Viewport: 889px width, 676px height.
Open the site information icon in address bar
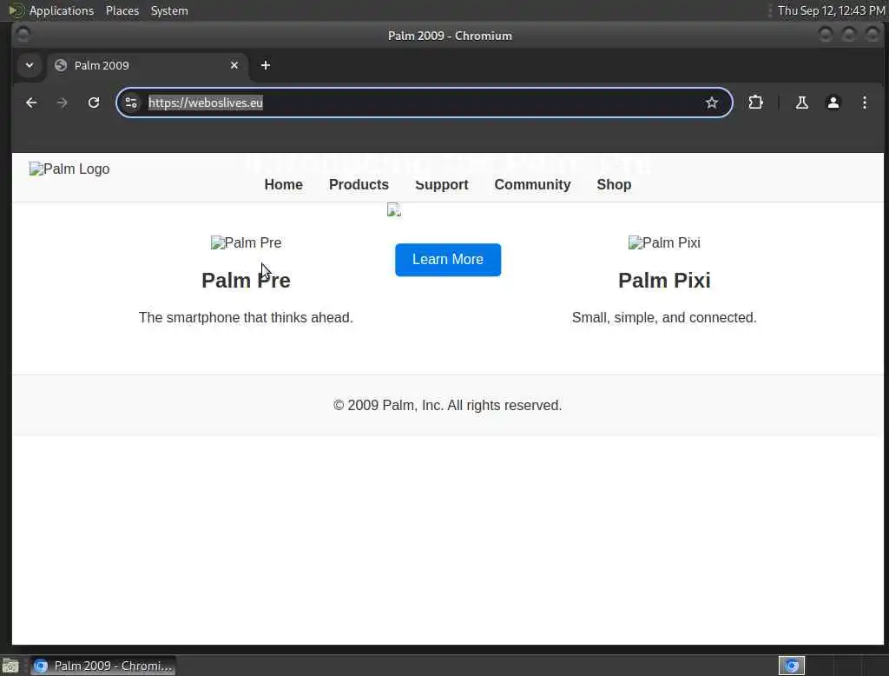[x=131, y=103]
